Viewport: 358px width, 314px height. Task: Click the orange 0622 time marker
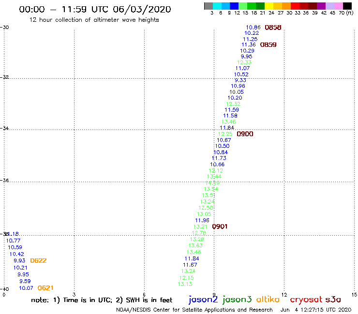(x=38, y=261)
